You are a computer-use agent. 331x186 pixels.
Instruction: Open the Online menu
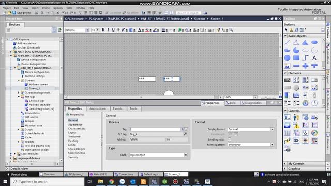[x=46, y=8]
